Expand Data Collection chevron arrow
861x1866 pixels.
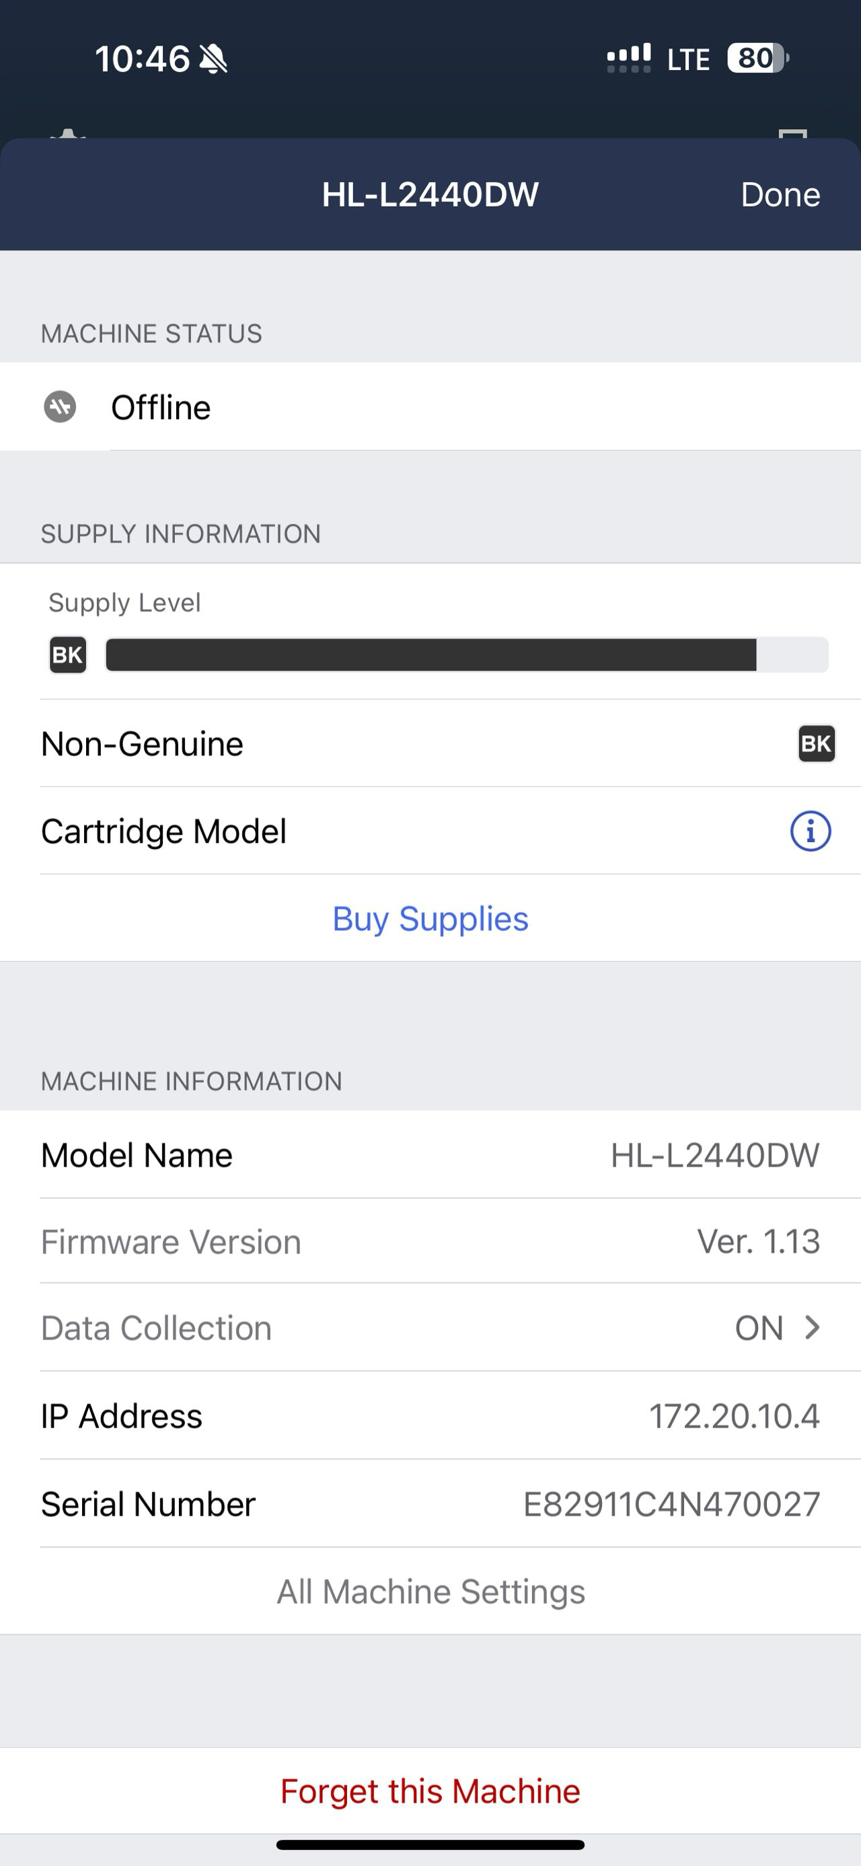tap(813, 1327)
